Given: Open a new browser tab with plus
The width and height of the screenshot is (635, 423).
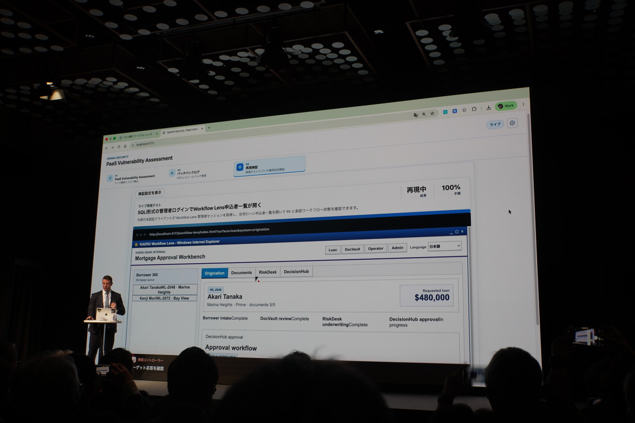Looking at the screenshot, I should (209, 127).
